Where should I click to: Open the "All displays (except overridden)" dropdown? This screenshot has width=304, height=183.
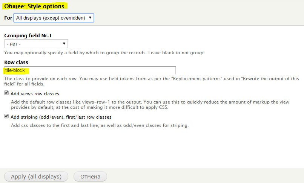54,18
